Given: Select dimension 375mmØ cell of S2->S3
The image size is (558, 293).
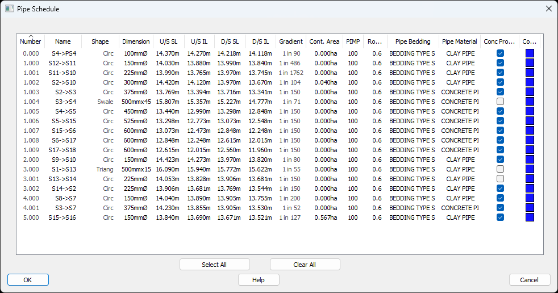Looking at the screenshot, I should click(136, 92).
